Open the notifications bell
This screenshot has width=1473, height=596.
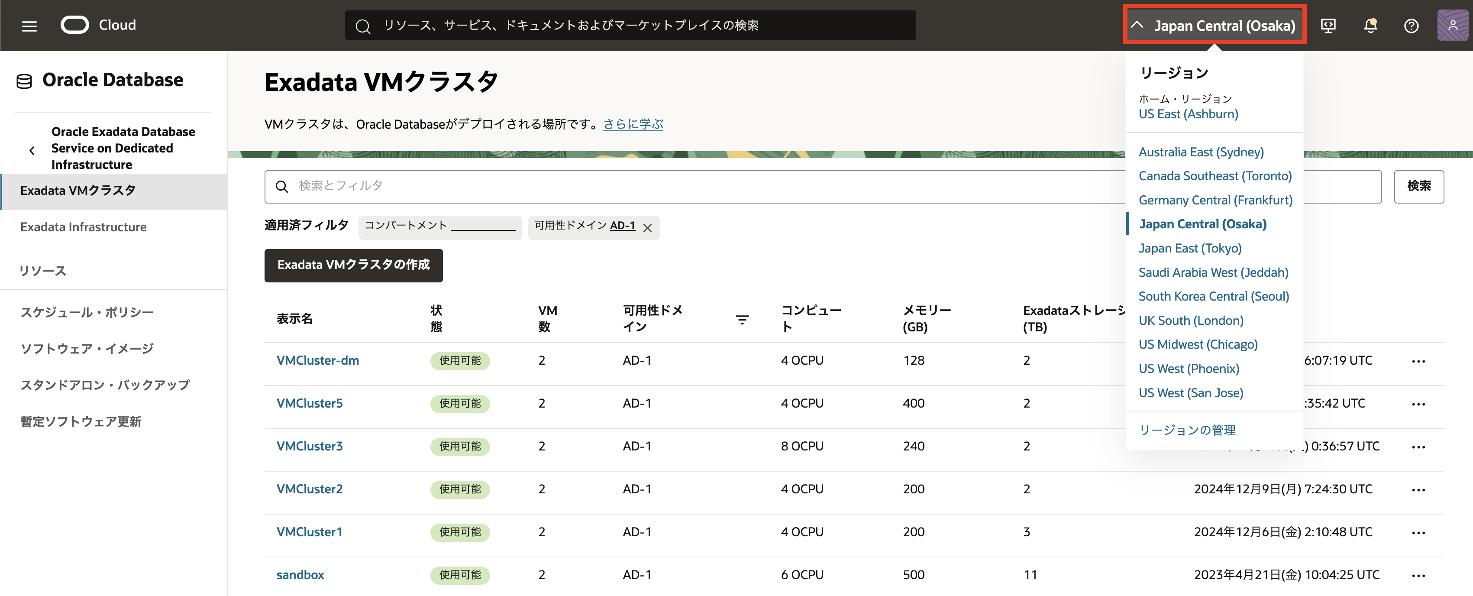coord(1370,26)
